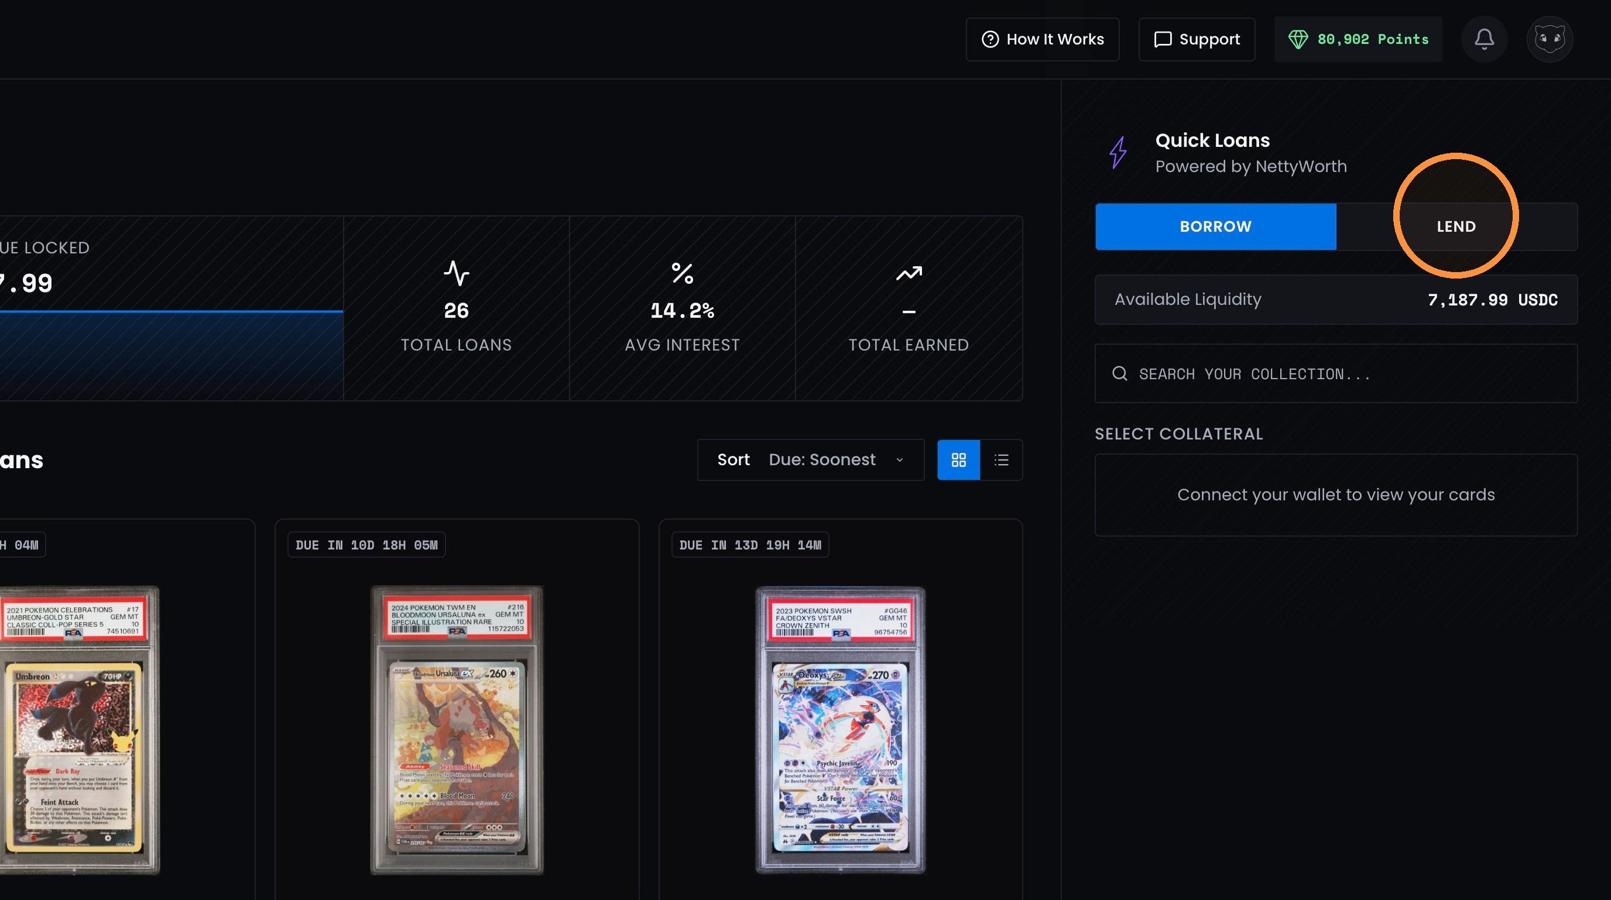Click the 'Due in 13D 19H 14M' badge
This screenshot has width=1611, height=900.
pyautogui.click(x=750, y=545)
